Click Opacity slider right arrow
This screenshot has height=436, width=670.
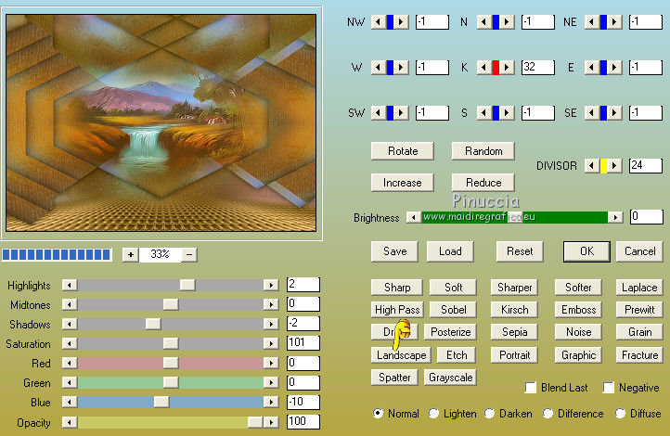click(x=271, y=422)
